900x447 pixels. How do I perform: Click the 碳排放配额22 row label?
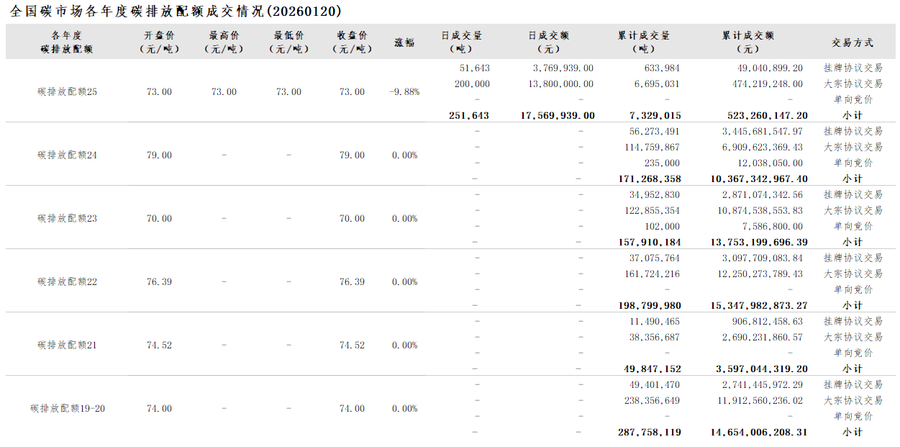(x=67, y=282)
